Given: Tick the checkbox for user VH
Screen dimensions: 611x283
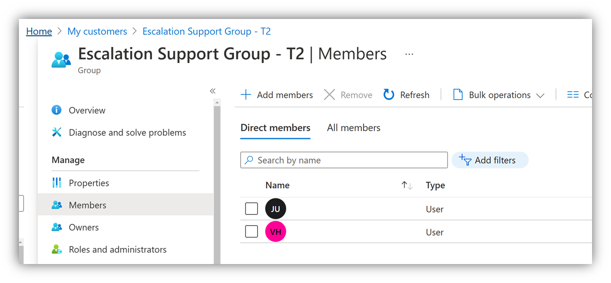Looking at the screenshot, I should click(252, 232).
